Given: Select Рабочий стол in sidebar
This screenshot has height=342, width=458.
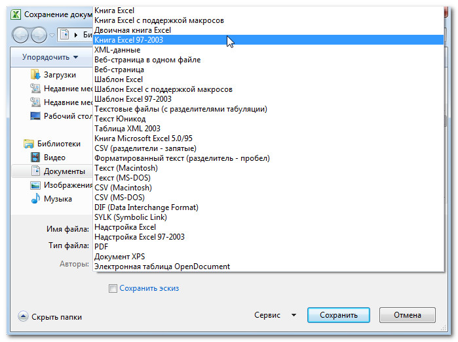Looking at the screenshot, I should click(x=62, y=116).
